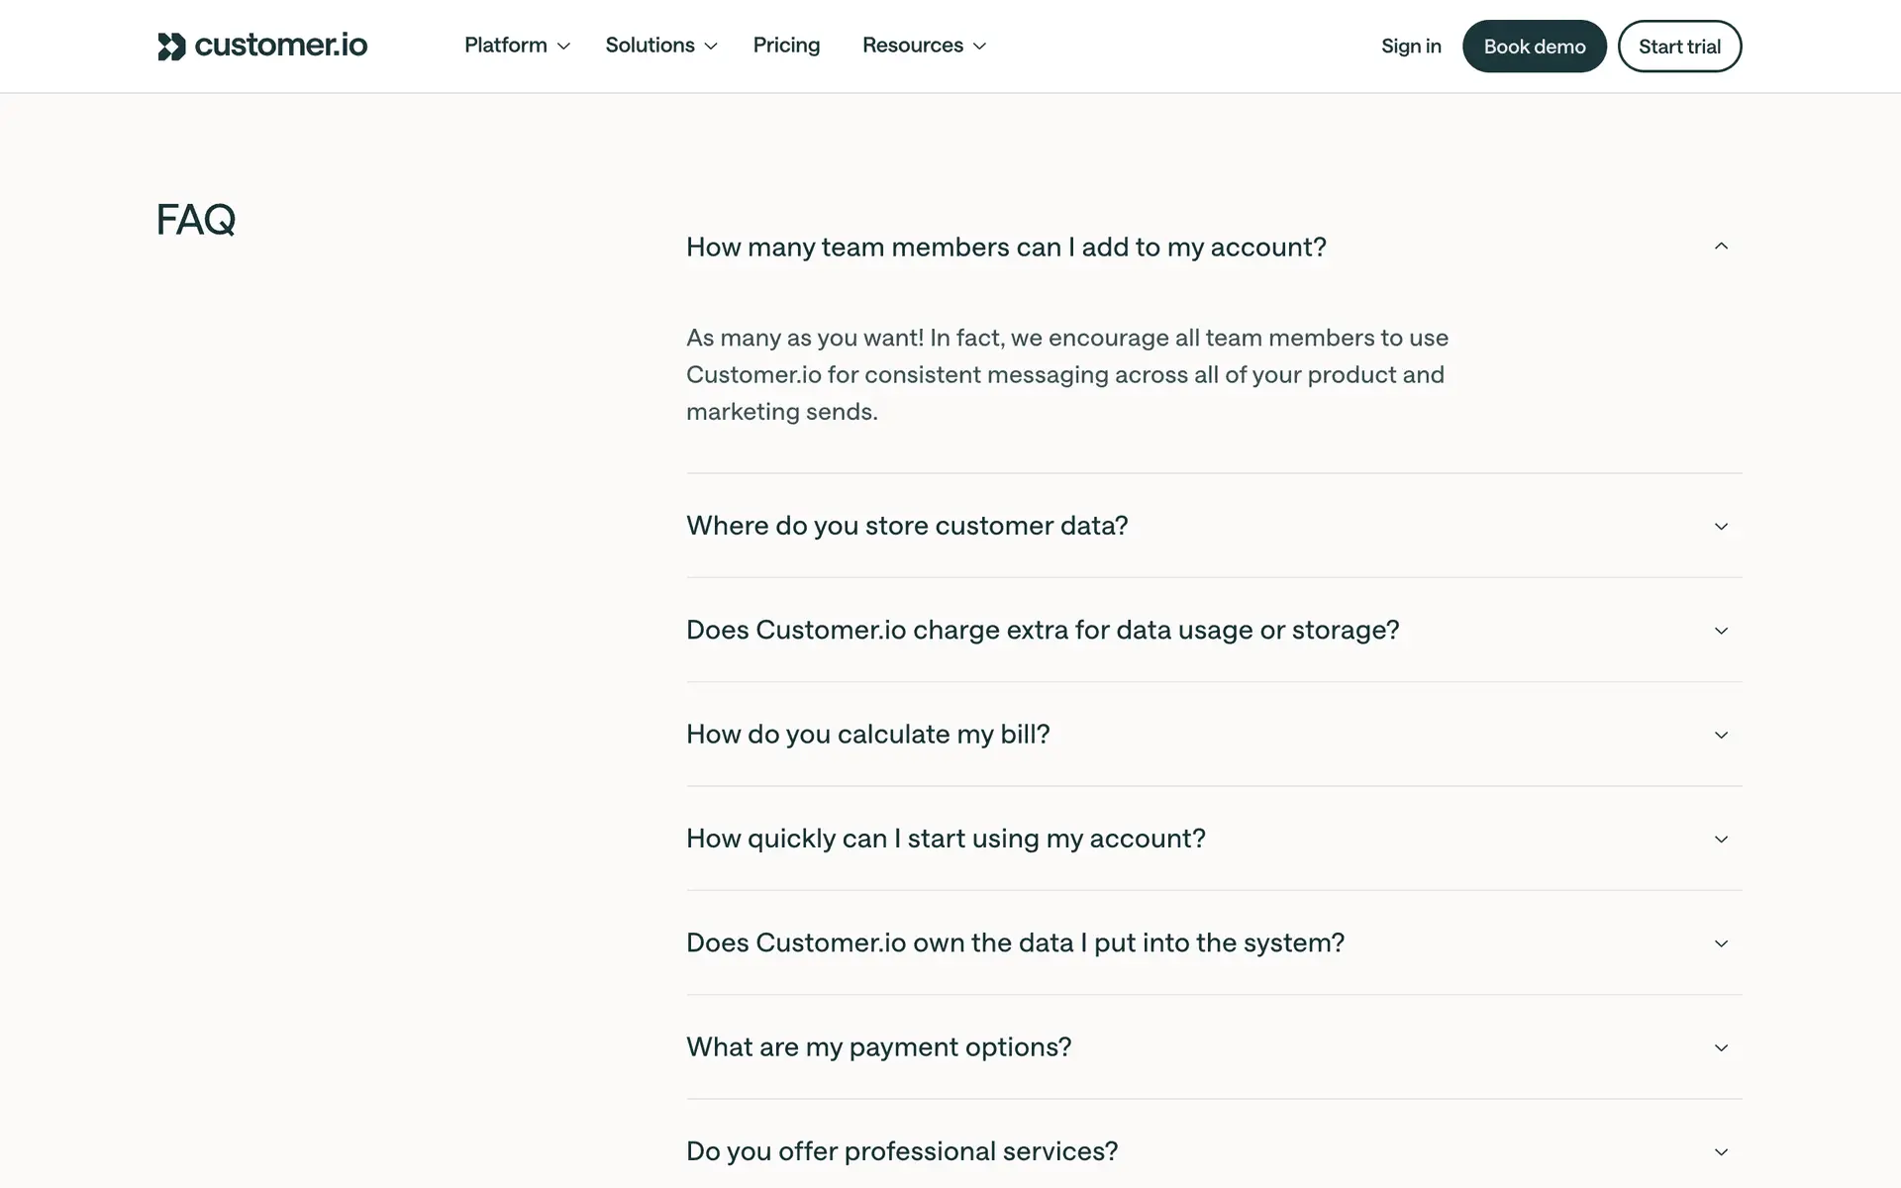The width and height of the screenshot is (1901, 1188).
Task: Go to the Pricing page
Action: pyautogui.click(x=786, y=46)
